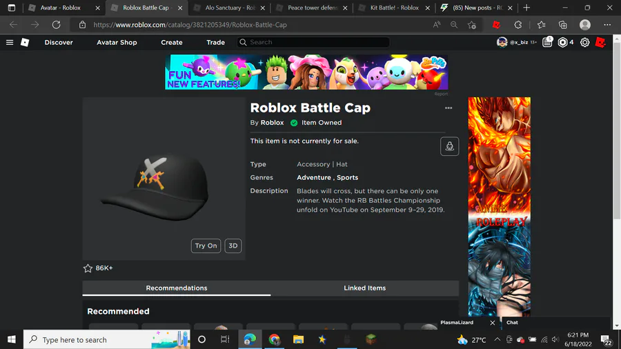Close the PlasmaLizard chat window

[492, 323]
